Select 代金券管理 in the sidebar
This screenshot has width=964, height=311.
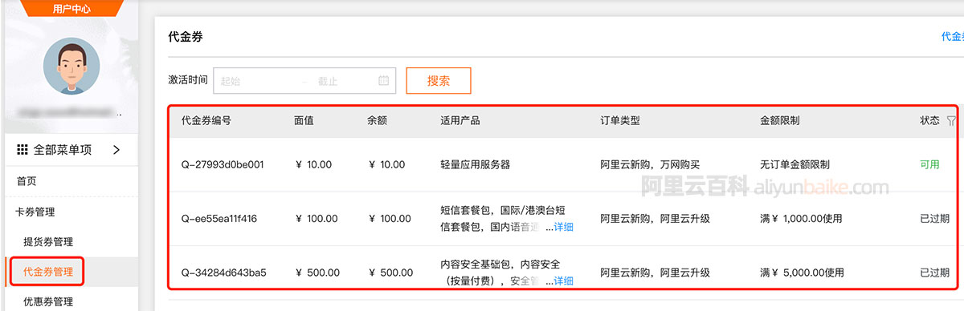48,272
